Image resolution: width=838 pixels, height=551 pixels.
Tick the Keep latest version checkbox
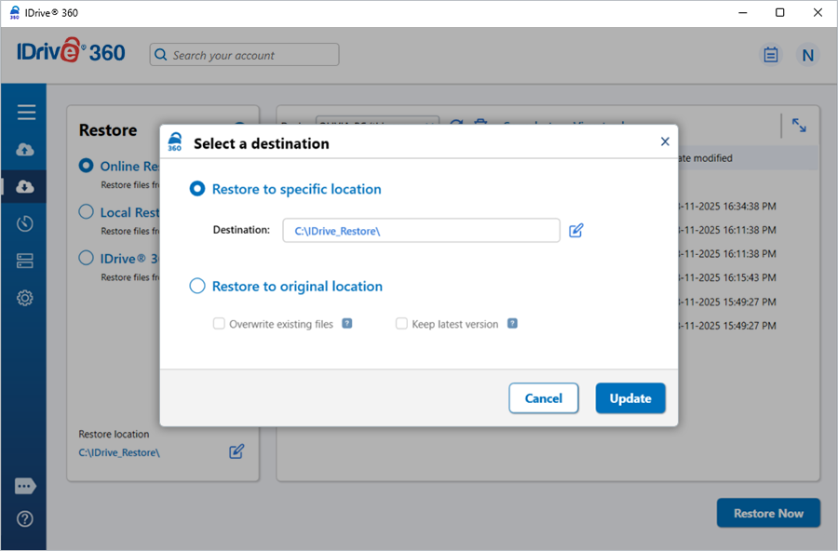click(402, 324)
